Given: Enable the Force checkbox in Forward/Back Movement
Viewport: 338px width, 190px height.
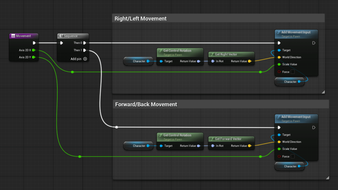Looking at the screenshot, I should [292, 156].
